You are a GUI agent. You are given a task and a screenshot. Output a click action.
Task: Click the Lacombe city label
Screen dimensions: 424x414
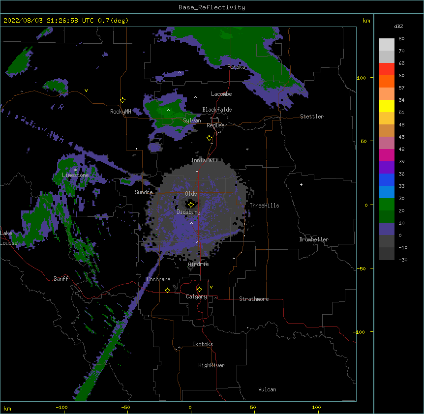tap(221, 94)
